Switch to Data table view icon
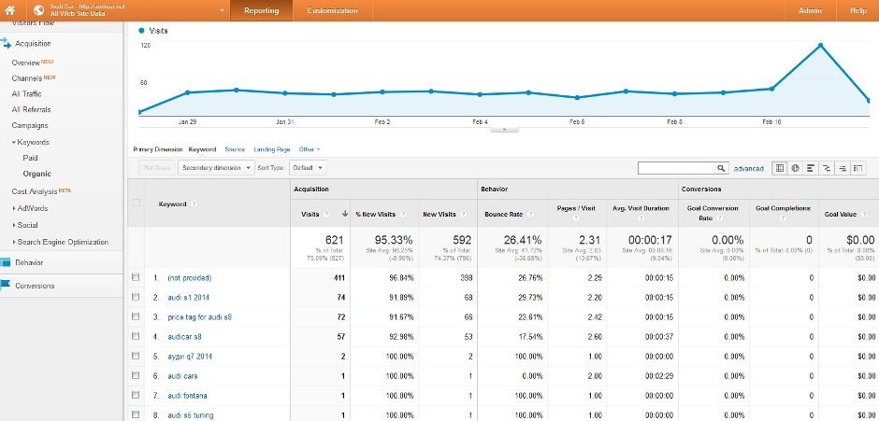 click(779, 168)
